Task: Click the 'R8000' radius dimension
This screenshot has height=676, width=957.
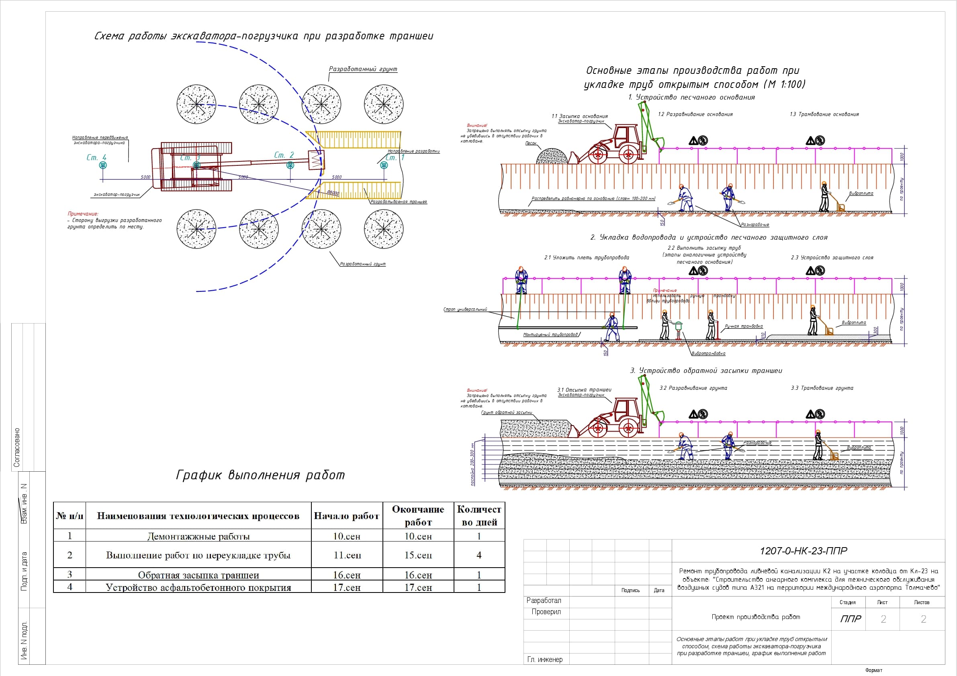Action: 333,192
